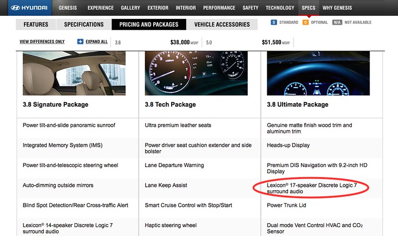Click Dual mode Vent Control HVAC row
Viewport: 398px width, 236px height.
(x=315, y=228)
